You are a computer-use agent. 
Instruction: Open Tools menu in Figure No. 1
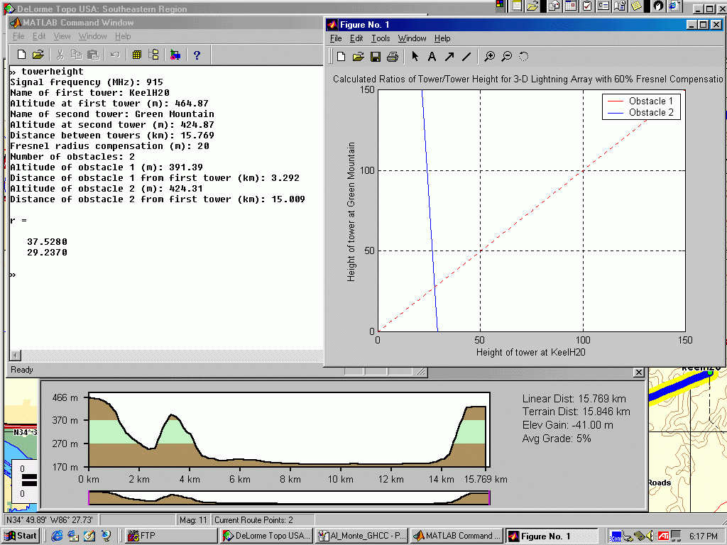381,38
